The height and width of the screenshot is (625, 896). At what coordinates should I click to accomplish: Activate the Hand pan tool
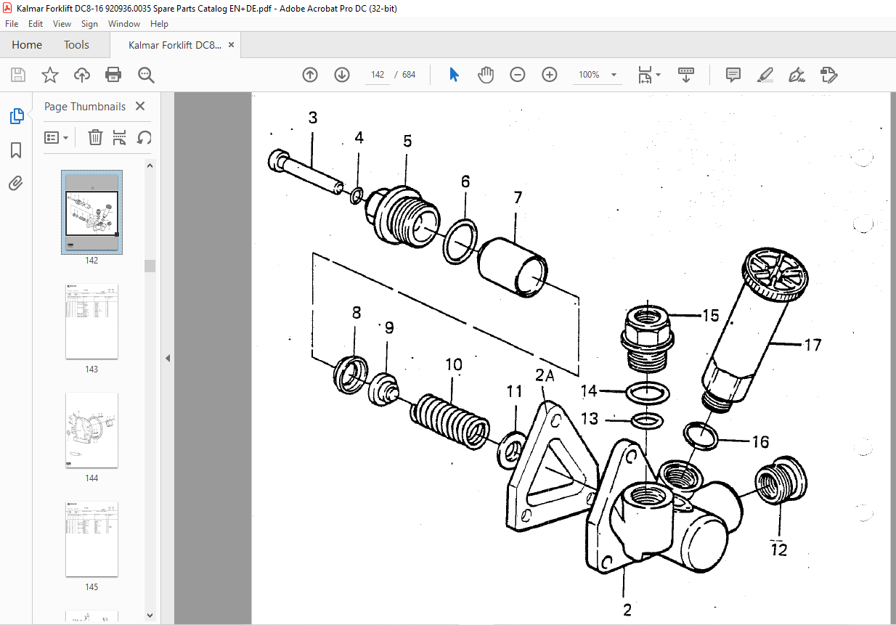(486, 75)
